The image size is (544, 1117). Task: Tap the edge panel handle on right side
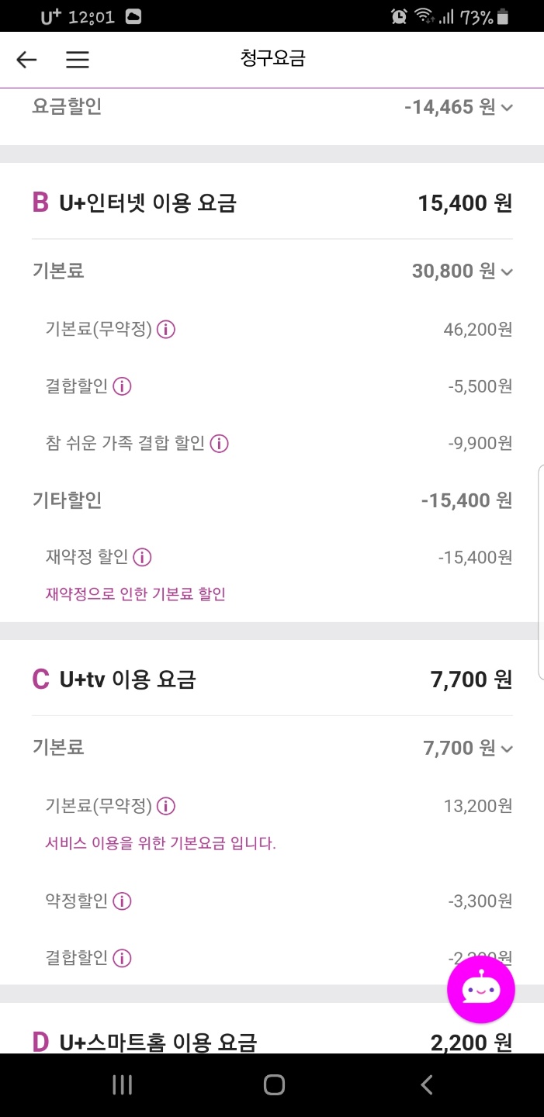point(540,572)
